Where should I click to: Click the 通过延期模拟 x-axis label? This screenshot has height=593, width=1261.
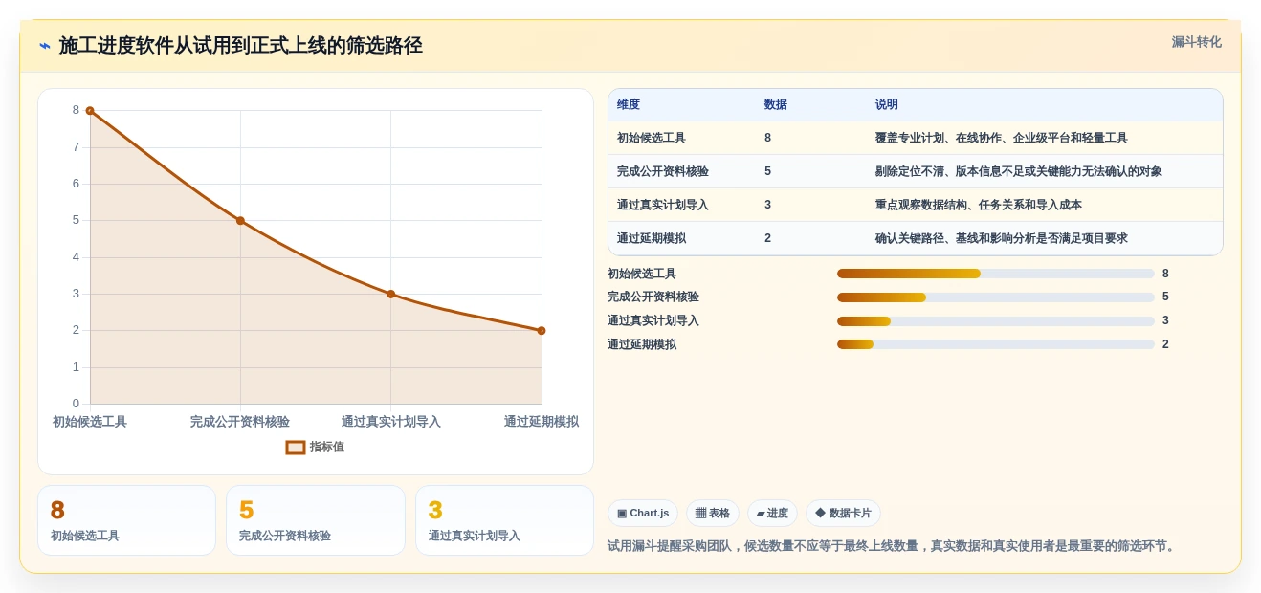point(542,422)
